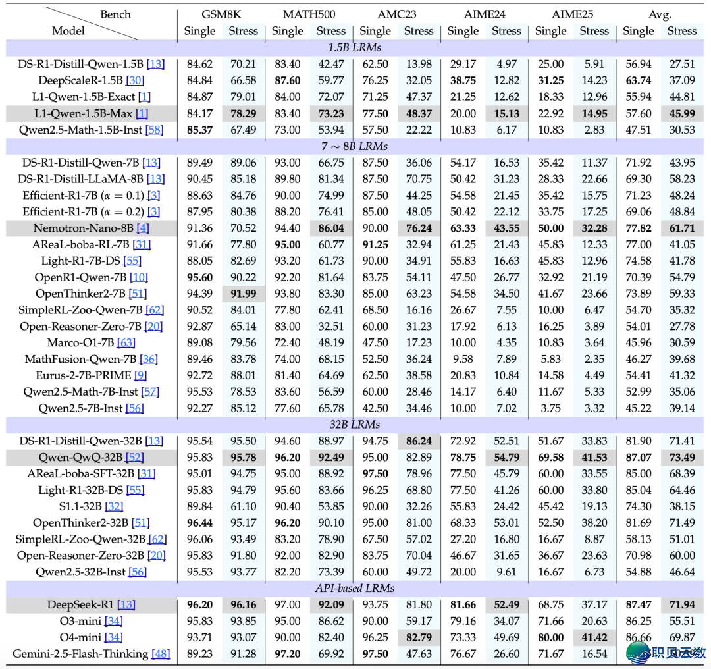The width and height of the screenshot is (711, 669).
Task: Select the AMC23 column header
Action: [x=397, y=14]
